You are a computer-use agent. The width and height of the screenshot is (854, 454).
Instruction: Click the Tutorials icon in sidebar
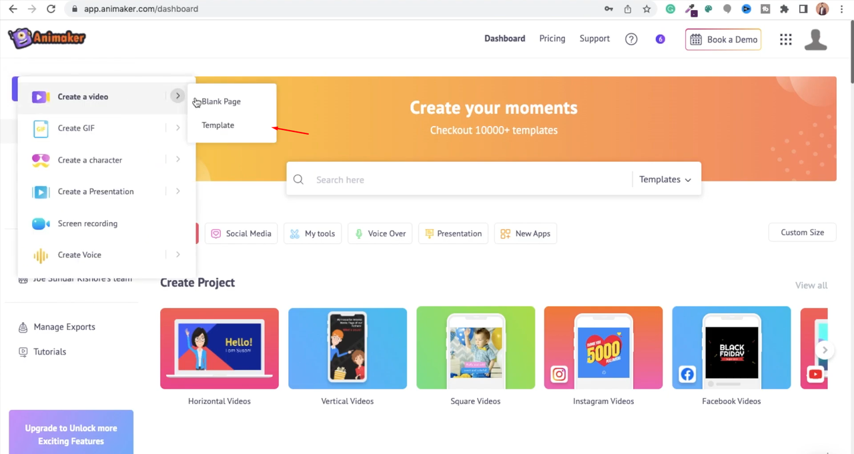tap(23, 352)
